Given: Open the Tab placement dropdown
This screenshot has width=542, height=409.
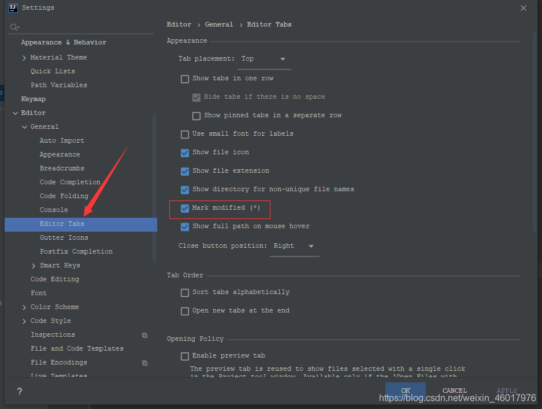Looking at the screenshot, I should point(264,59).
